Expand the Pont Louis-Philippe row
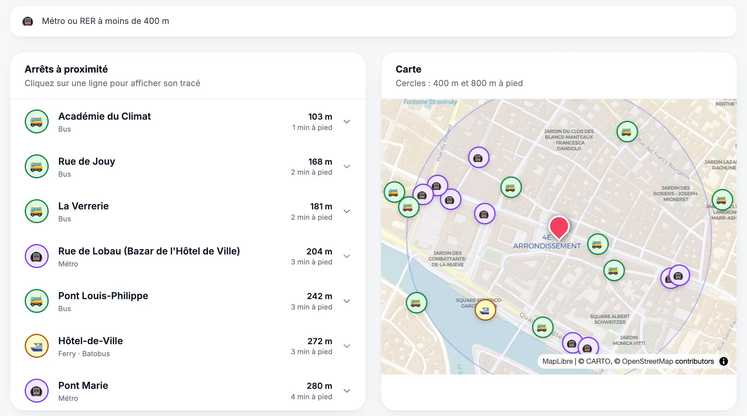The width and height of the screenshot is (747, 416). pyautogui.click(x=347, y=301)
